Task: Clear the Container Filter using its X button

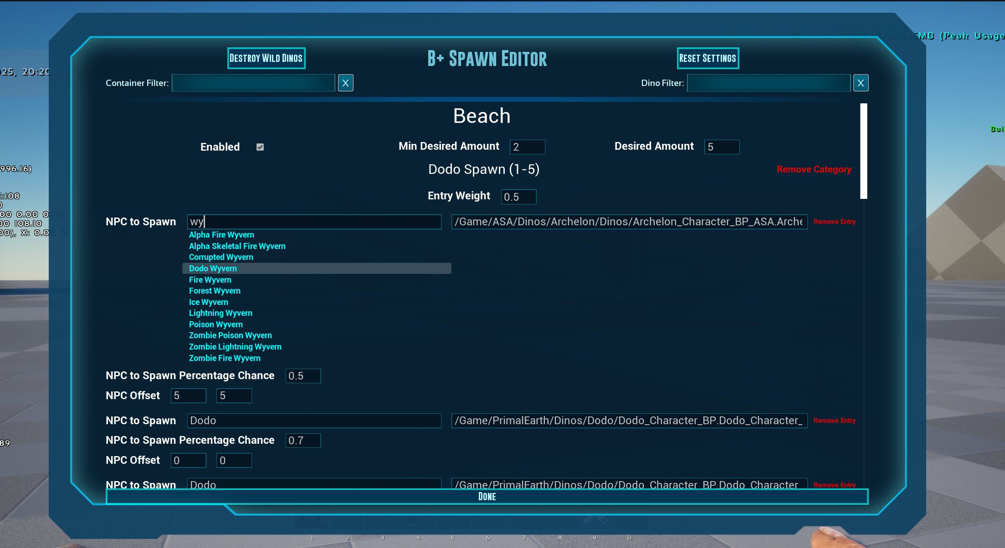Action: tap(345, 83)
